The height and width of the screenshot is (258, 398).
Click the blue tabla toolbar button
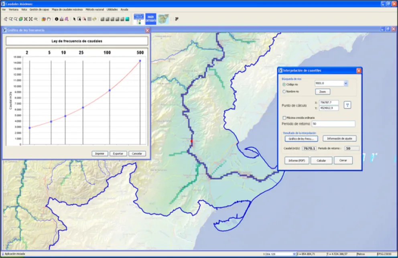(138, 19)
